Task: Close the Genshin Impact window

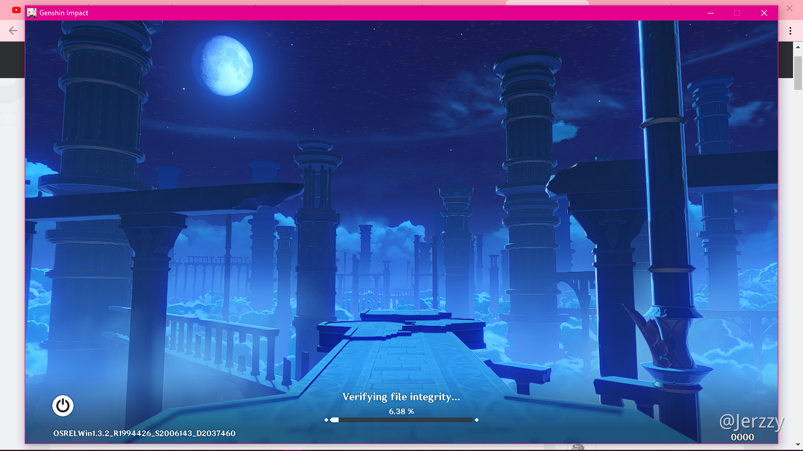Action: click(x=764, y=13)
